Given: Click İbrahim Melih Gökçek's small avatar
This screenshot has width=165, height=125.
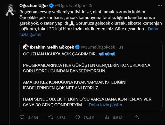Looking at the screenshot, I should coord(26,47).
